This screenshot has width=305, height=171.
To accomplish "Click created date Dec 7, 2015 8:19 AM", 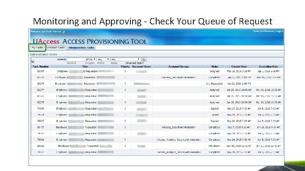I will [x=239, y=127].
